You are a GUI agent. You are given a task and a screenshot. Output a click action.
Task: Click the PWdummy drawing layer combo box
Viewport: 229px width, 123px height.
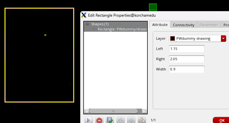(198, 38)
